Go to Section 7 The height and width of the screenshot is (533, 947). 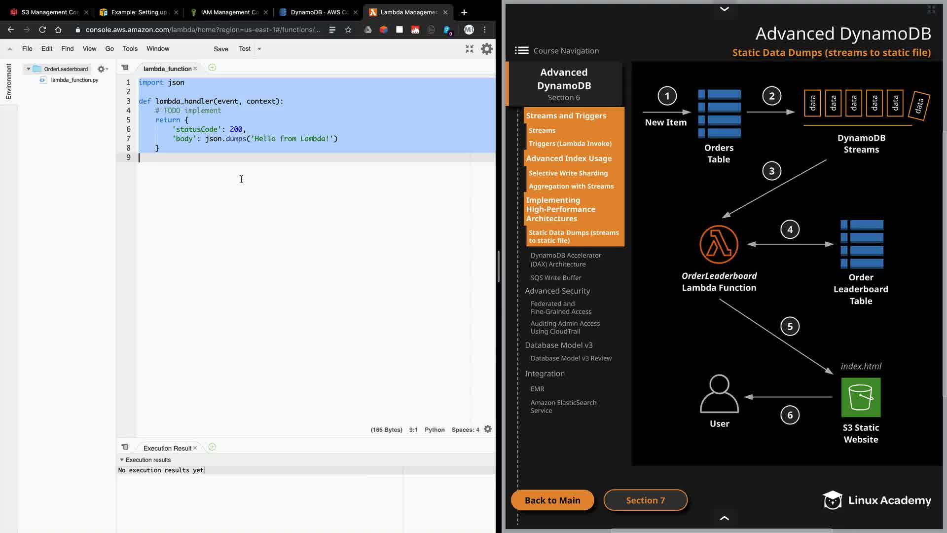tap(645, 500)
